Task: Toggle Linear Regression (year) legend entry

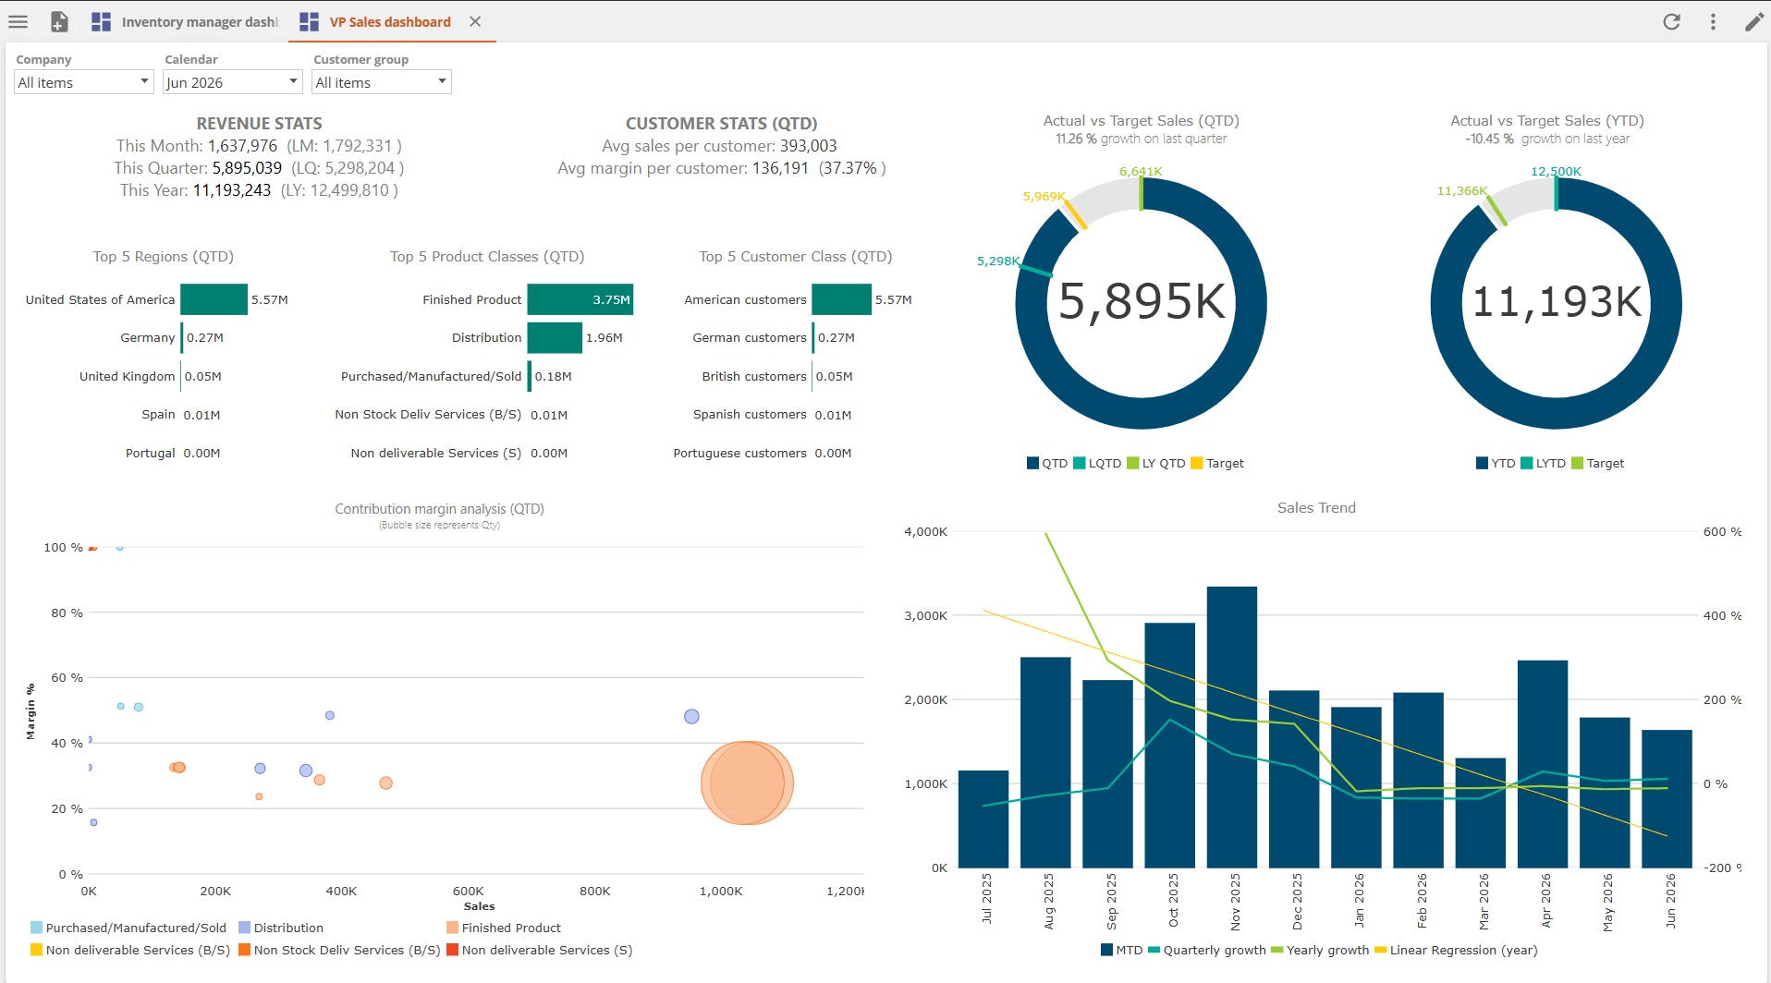Action: tap(1456, 950)
